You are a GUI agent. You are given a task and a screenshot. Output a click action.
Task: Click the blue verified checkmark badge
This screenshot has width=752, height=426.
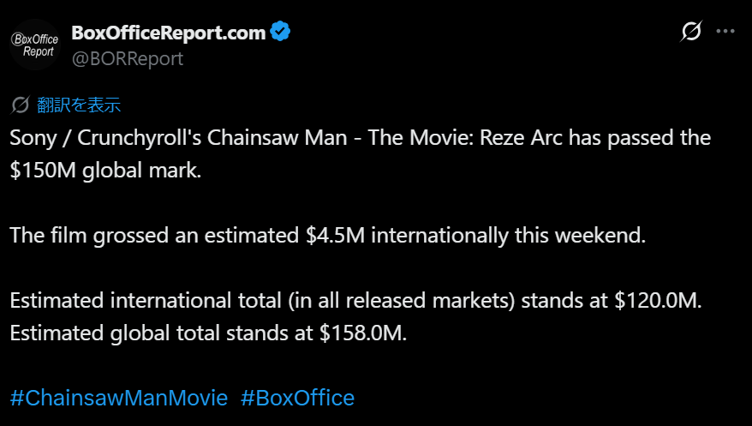(280, 32)
